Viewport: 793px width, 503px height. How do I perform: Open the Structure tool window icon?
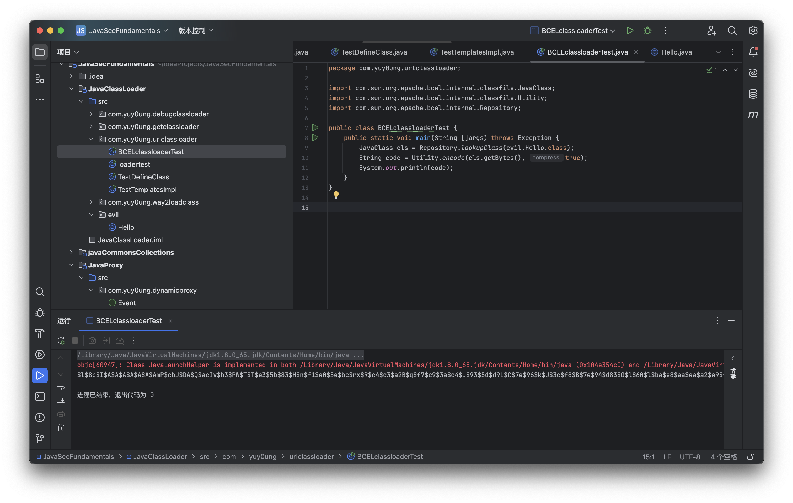[x=40, y=79]
